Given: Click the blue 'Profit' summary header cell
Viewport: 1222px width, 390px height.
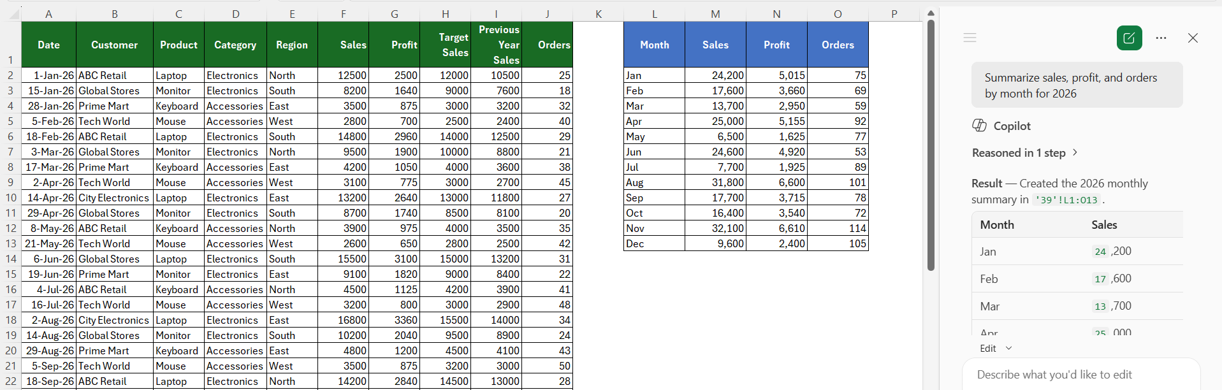Looking at the screenshot, I should (x=776, y=45).
